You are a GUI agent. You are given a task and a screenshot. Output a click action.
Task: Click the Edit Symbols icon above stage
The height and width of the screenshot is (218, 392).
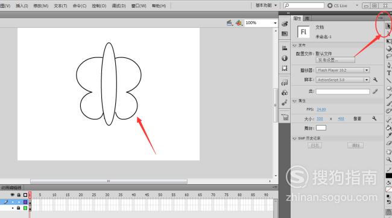point(239,23)
